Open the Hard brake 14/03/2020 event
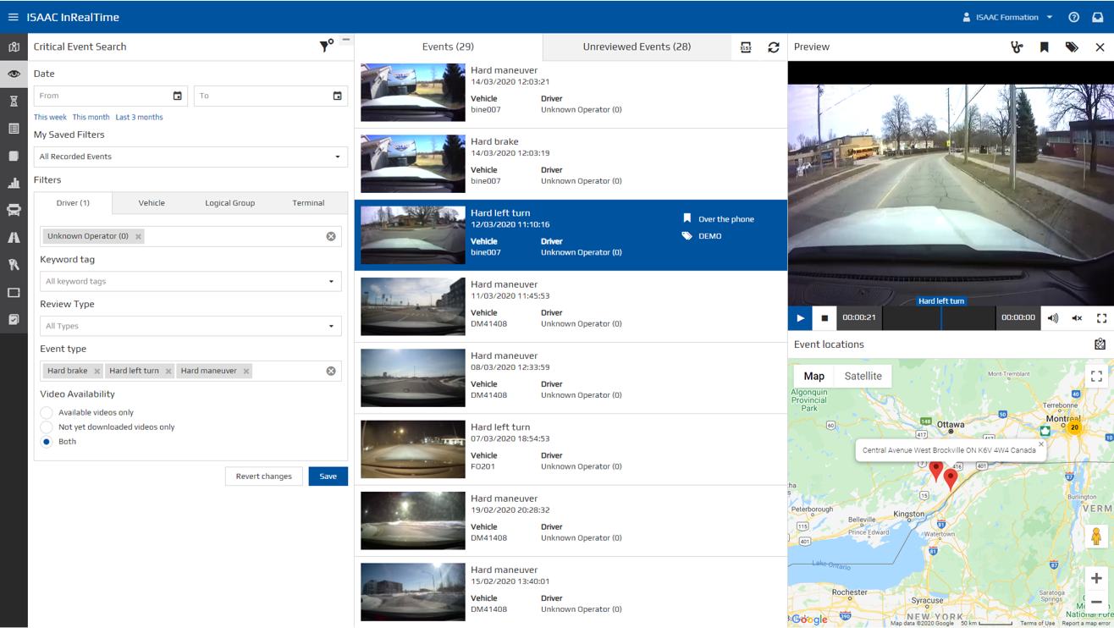Image resolution: width=1114 pixels, height=628 pixels. (x=571, y=164)
